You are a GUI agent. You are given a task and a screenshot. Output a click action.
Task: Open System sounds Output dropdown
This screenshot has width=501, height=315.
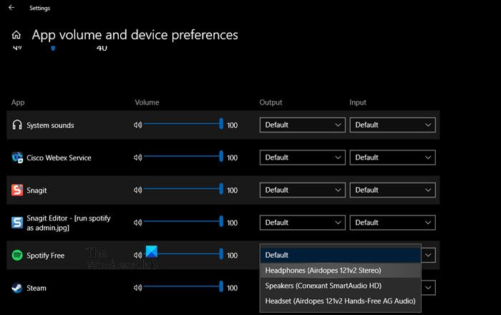coord(303,125)
